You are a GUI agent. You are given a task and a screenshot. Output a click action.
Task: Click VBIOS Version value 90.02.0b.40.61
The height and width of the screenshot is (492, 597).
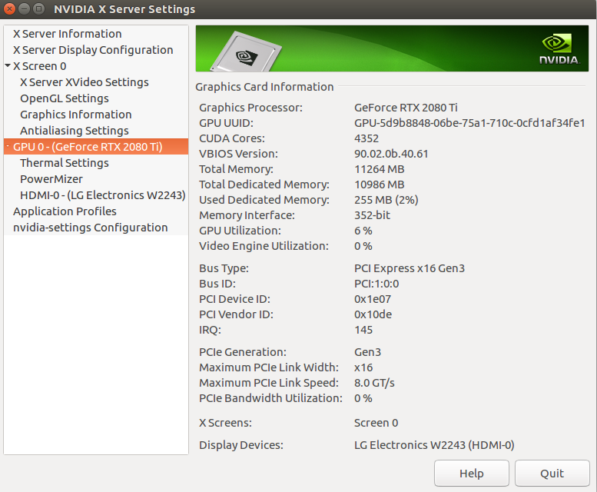coord(391,154)
